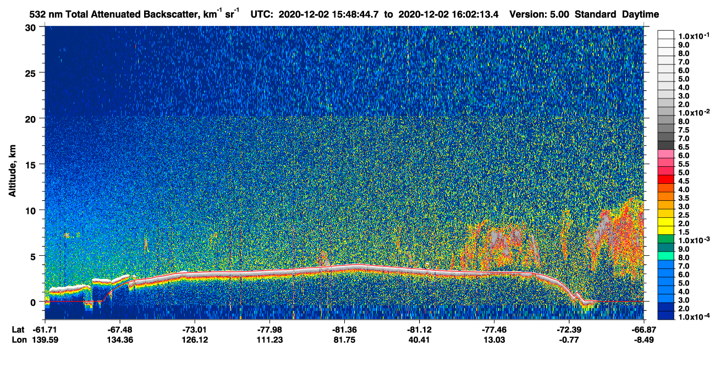Click the longitude value '111.23'
The height and width of the screenshot is (367, 715).
[269, 340]
